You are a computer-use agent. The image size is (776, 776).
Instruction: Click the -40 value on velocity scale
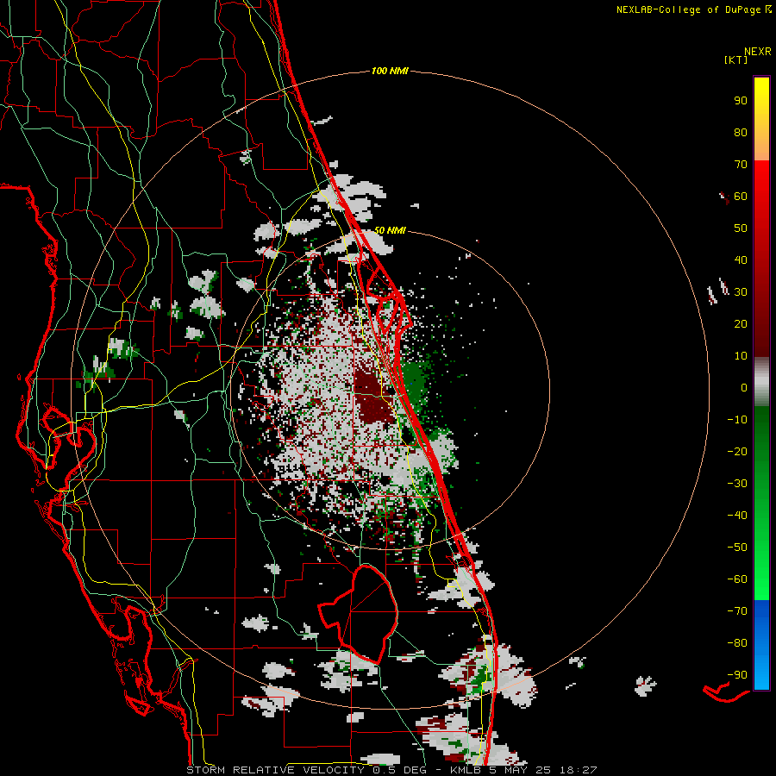(x=737, y=516)
